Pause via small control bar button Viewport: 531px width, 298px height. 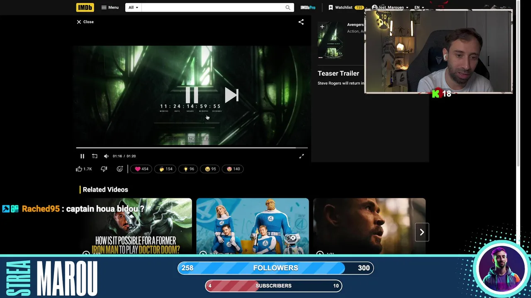click(x=82, y=156)
